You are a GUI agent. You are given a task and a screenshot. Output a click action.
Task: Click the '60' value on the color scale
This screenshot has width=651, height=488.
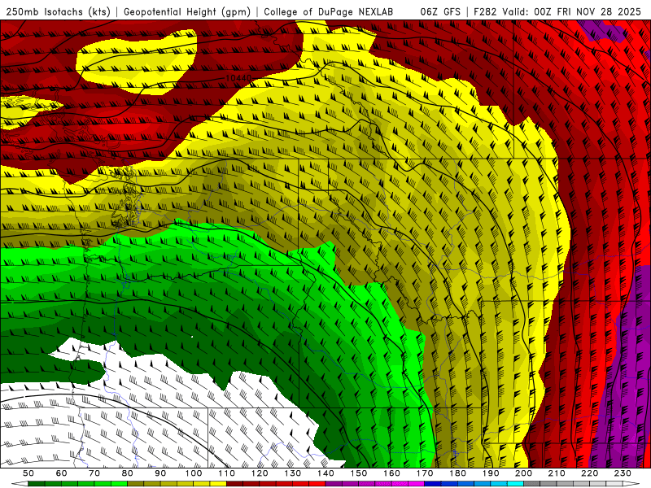click(61, 473)
